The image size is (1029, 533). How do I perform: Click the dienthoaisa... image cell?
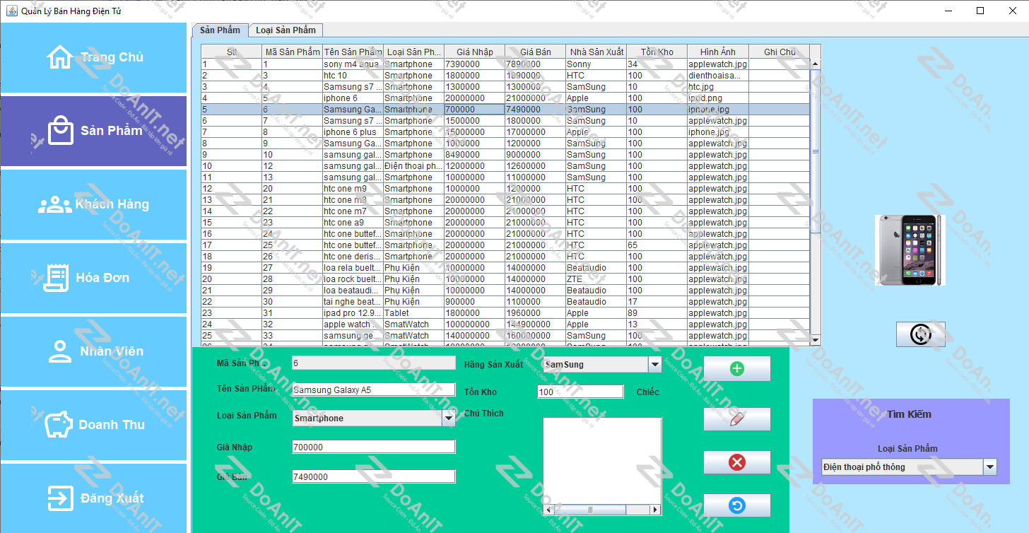pos(717,76)
